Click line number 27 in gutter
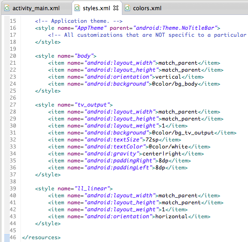The height and width of the screenshot is (242, 248). point(13,105)
